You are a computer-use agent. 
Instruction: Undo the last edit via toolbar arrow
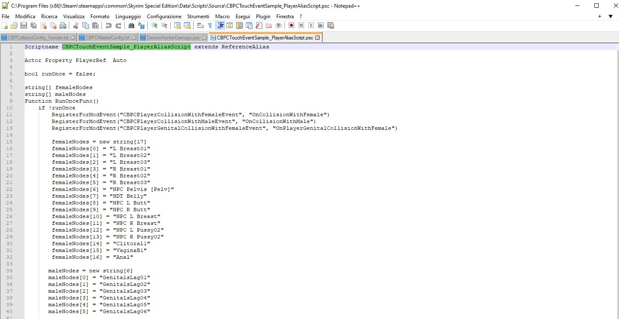(x=108, y=25)
